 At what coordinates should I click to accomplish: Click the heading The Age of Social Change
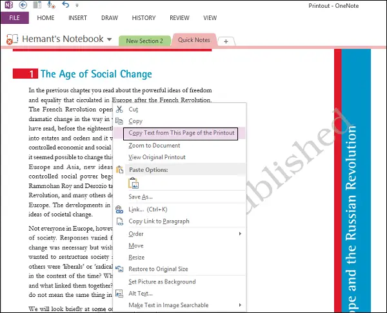(96, 74)
